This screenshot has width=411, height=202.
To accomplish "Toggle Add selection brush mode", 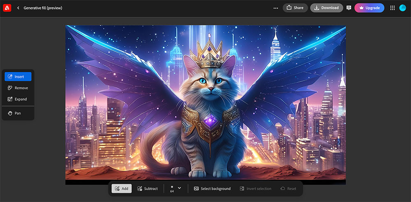I will (122, 188).
